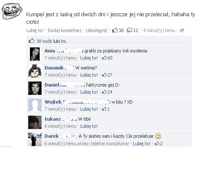
Task: Open Dominik's snowman avatar
Action: (35, 71)
